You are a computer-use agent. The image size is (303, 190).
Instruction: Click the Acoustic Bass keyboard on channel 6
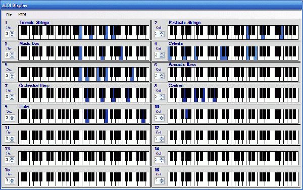point(233,74)
